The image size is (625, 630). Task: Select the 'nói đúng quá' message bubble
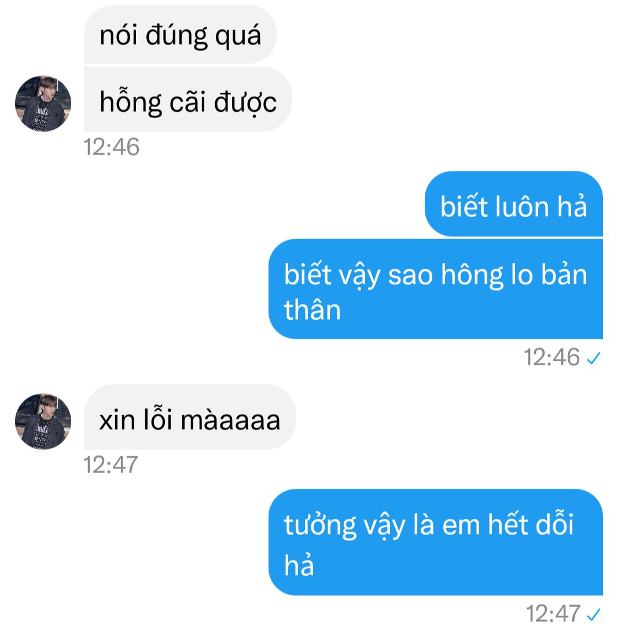(181, 35)
